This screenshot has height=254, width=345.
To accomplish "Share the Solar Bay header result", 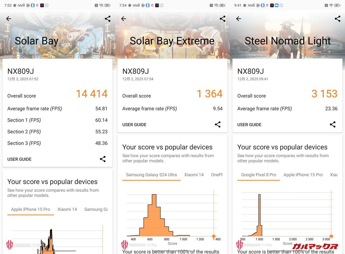I will [x=108, y=19].
